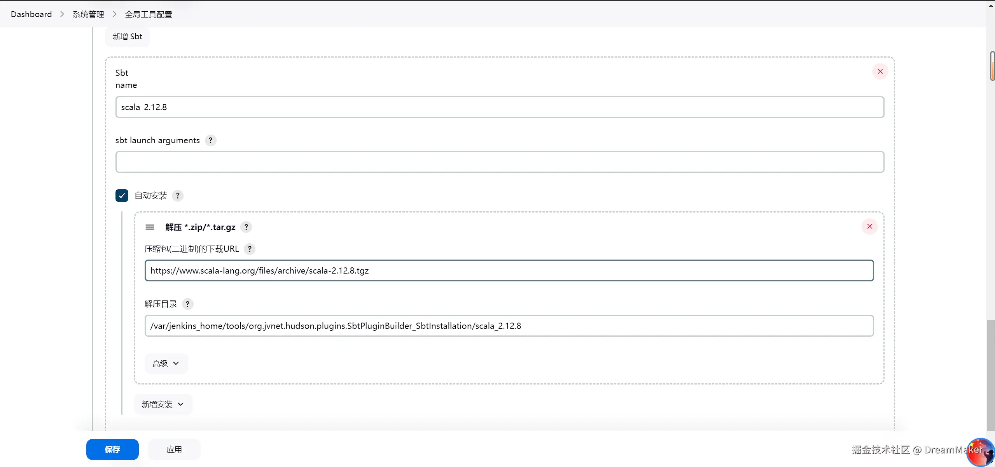Image resolution: width=995 pixels, height=467 pixels.
Task: Go to Dashboard breadcrumb
Action: point(31,14)
